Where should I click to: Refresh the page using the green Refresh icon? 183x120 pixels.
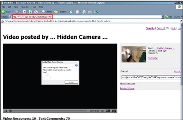point(30,12)
